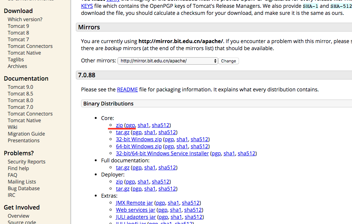Download the JULI adapters jar
352x224 pixels.
click(x=136, y=217)
